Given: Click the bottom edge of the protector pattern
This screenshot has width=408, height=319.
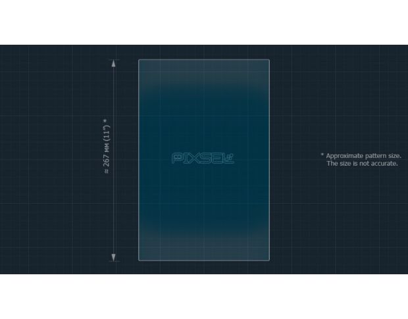Looking at the screenshot, I should click(x=204, y=260).
